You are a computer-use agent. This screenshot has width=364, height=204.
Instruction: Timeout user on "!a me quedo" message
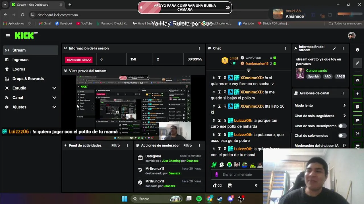pos(219,92)
